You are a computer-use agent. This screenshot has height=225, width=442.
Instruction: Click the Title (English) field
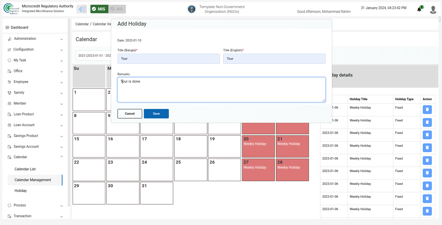click(274, 59)
